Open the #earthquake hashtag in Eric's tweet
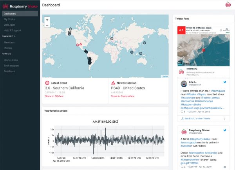Screen dimensions: 235x170 click(x=218, y=91)
